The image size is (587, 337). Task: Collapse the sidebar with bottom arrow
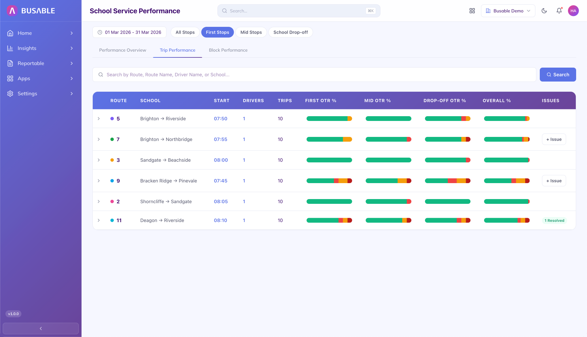pos(41,329)
